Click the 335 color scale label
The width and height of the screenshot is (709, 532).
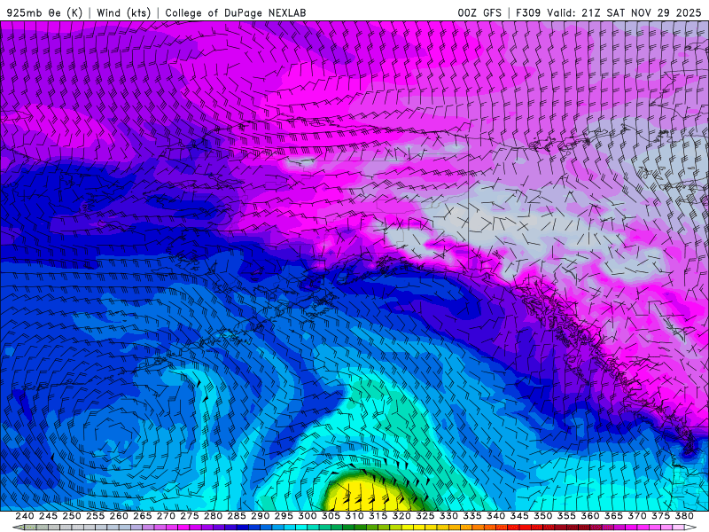coord(472,516)
